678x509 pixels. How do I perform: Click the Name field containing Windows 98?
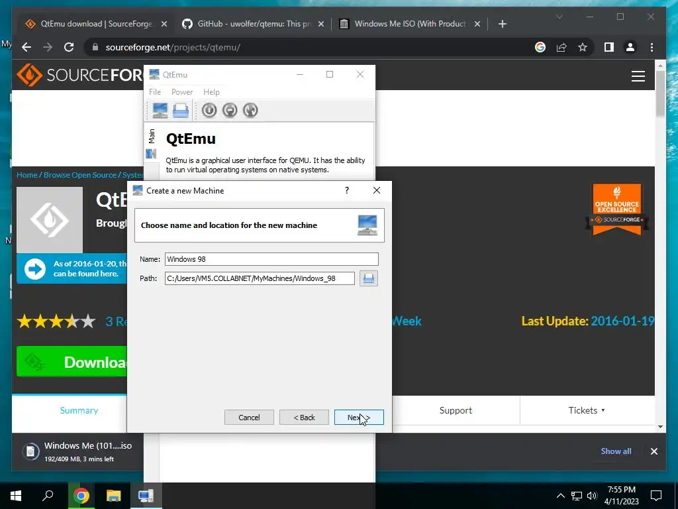pyautogui.click(x=271, y=259)
